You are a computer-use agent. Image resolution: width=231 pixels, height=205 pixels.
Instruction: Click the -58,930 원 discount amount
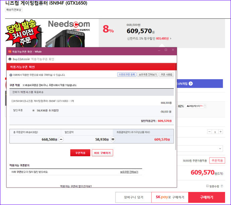166,112
